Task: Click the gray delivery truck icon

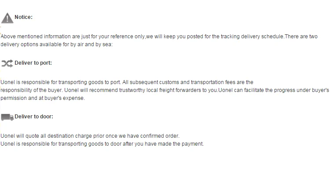Action: [7, 117]
